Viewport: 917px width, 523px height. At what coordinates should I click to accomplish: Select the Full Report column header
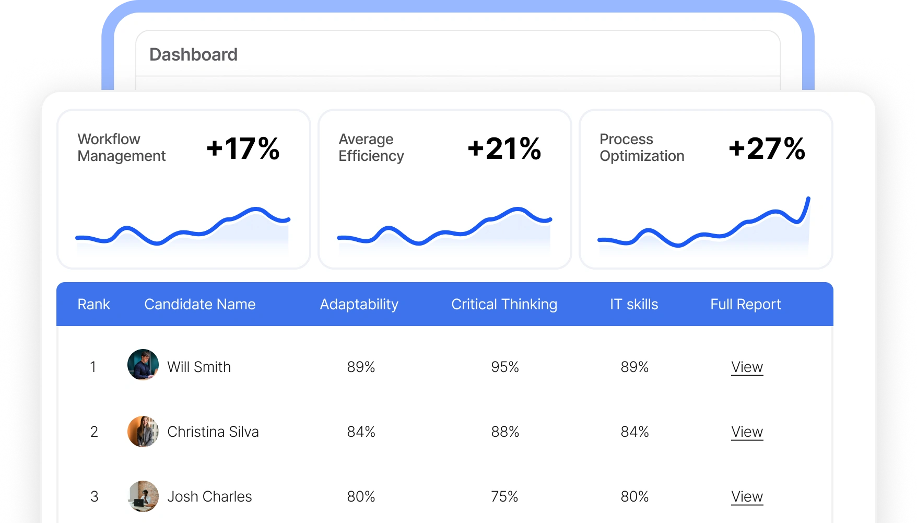tap(746, 305)
